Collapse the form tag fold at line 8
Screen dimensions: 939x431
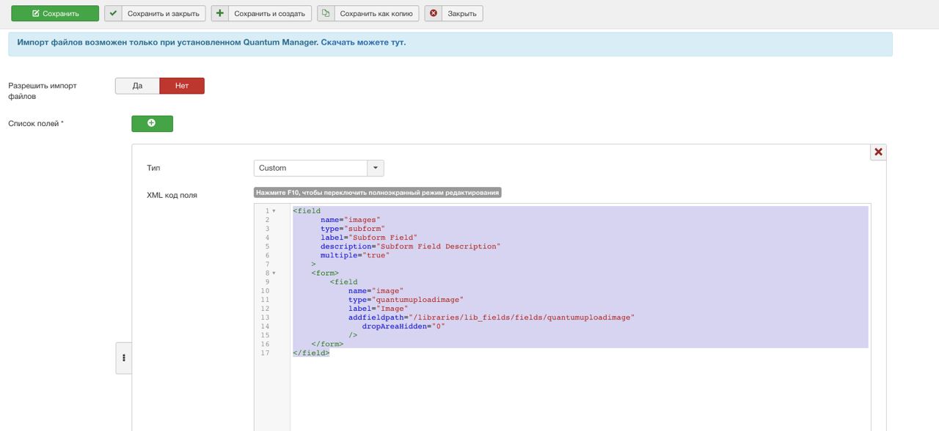274,273
